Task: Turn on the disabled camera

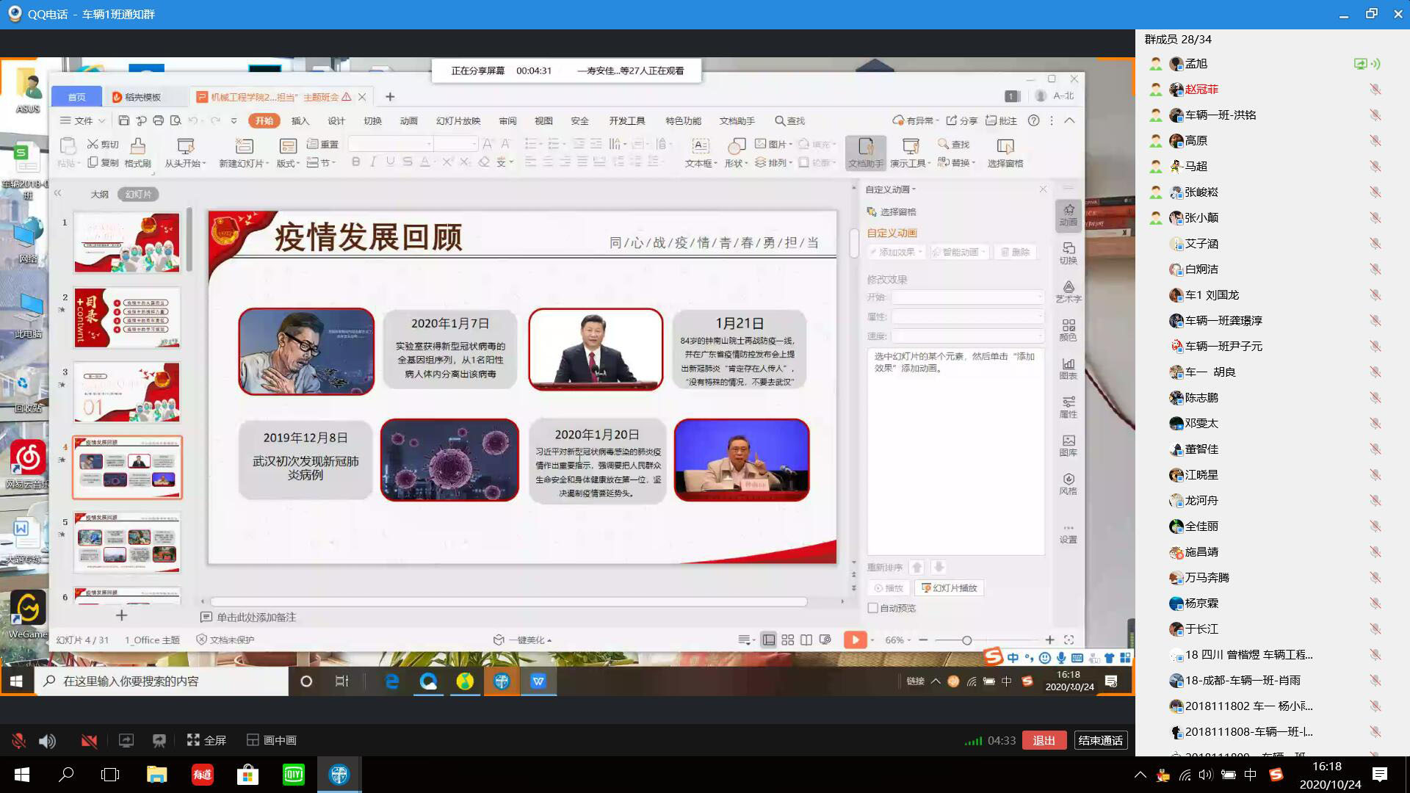Action: tap(89, 741)
